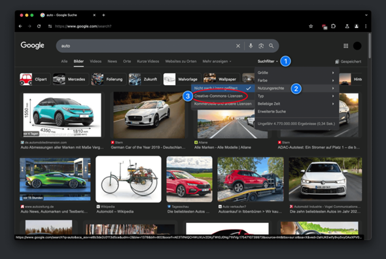Toggle the Suchfilter dropdown
The width and height of the screenshot is (386, 259).
coord(268,61)
